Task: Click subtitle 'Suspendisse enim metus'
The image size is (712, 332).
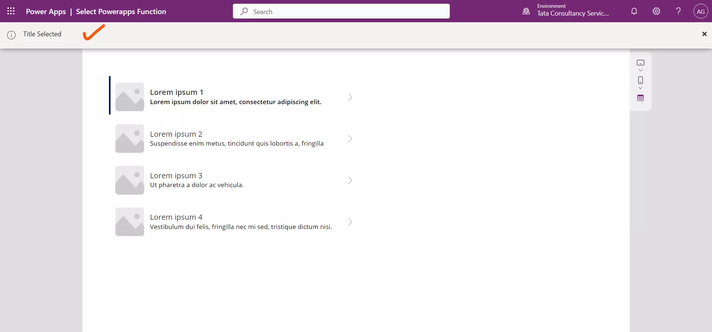Action: click(237, 143)
